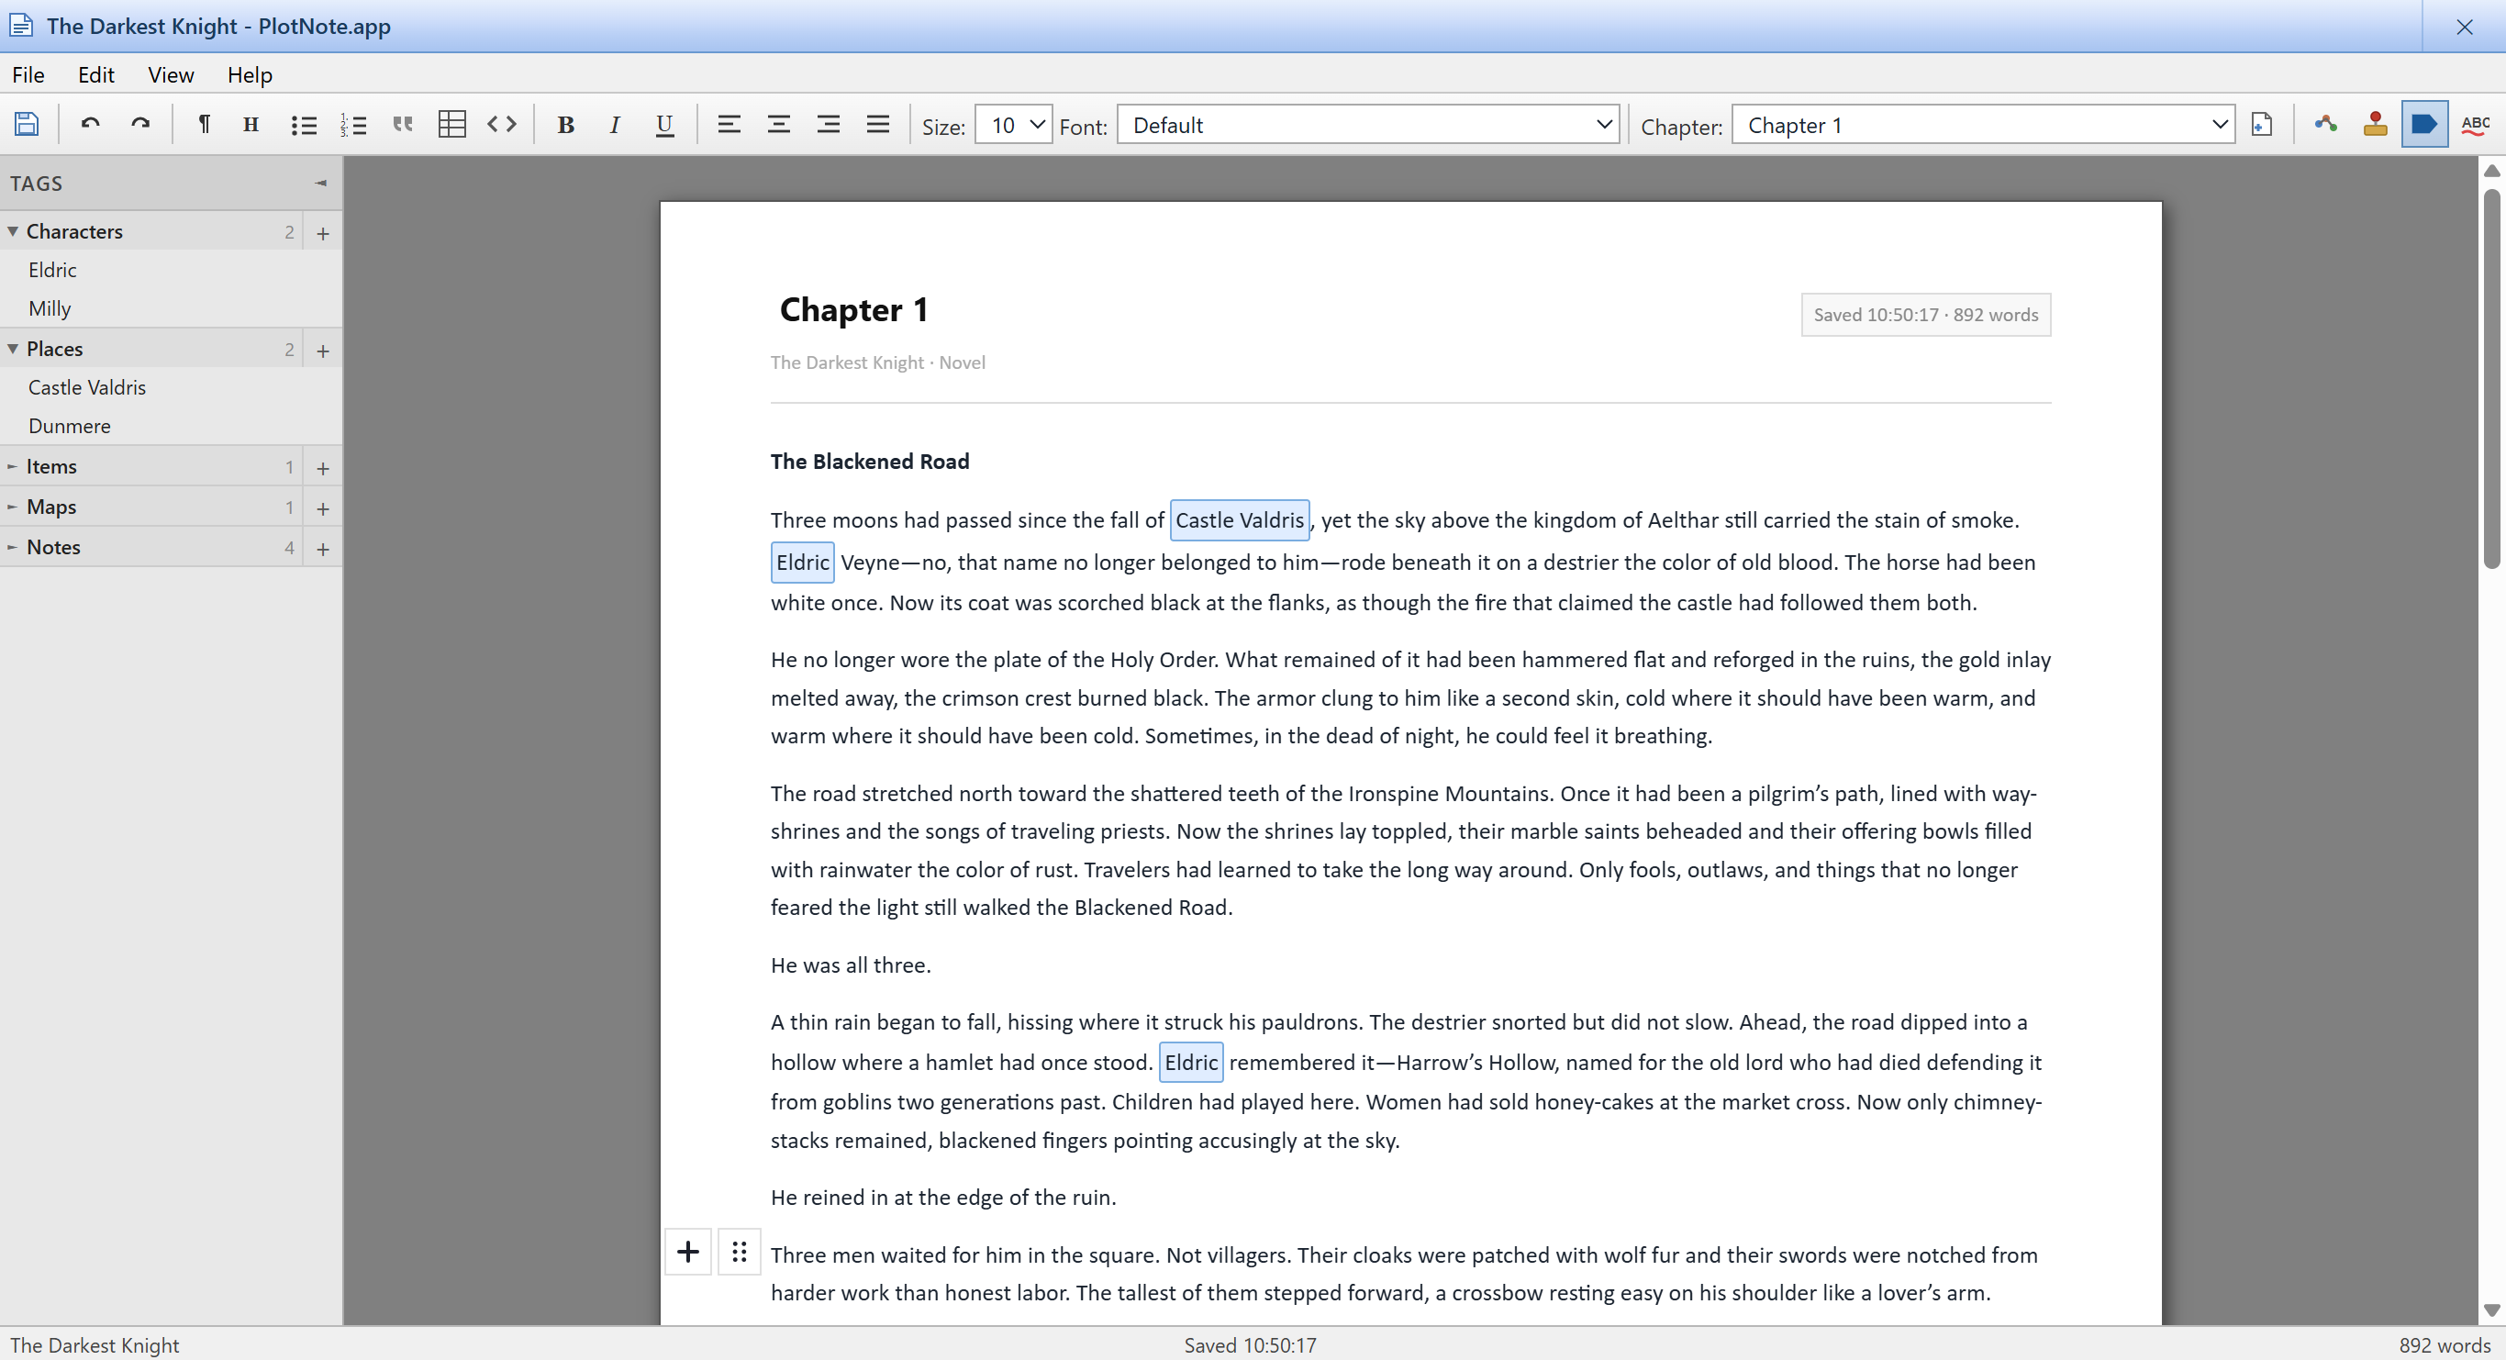Image resolution: width=2506 pixels, height=1360 pixels.
Task: Click the PlotNote document icon in title bar
Action: pos(21,27)
